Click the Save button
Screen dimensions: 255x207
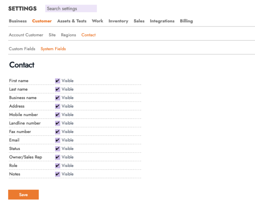[23, 195]
